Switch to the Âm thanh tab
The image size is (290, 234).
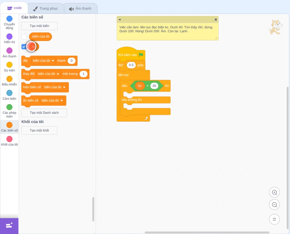pos(80,8)
